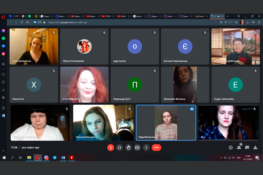
Task: Go back in browser
Action: (x=11, y=22)
